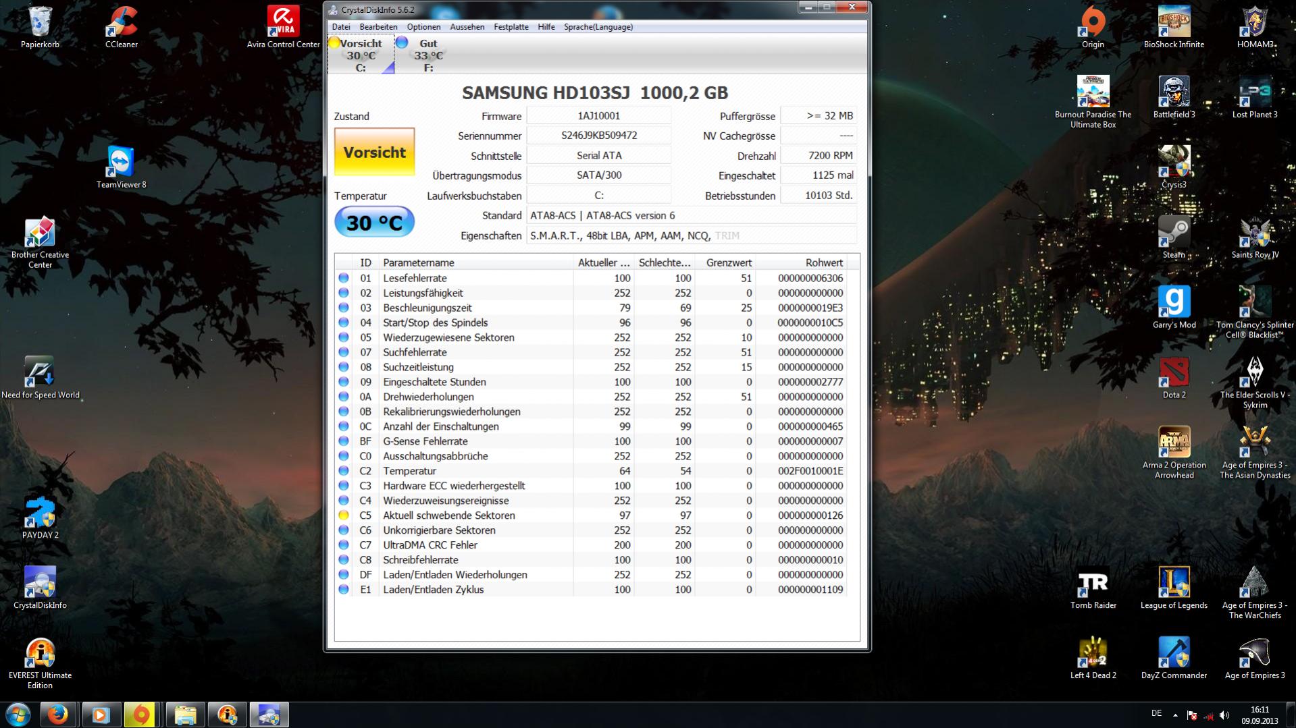Click the yellow status dot for attribute C5
The width and height of the screenshot is (1296, 728).
(x=344, y=515)
